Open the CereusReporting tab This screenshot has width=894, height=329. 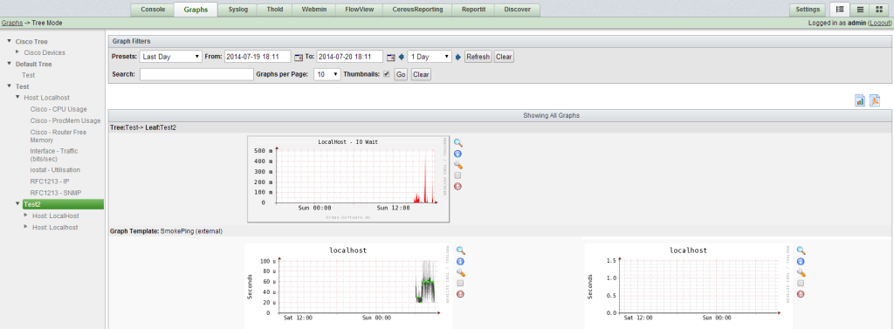click(x=417, y=10)
